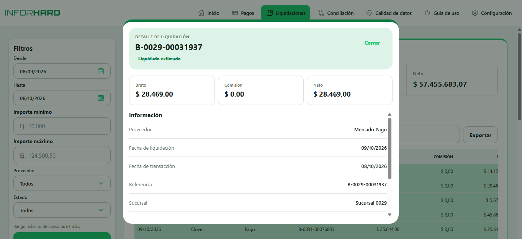The height and width of the screenshot is (239, 522).
Task: Click the Guía de uso help icon
Action: tap(427, 13)
